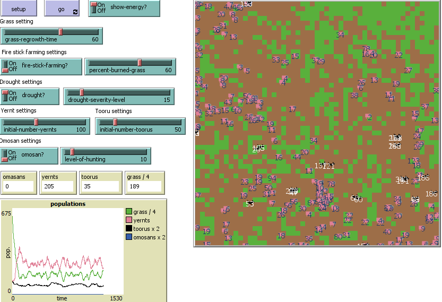Click the yernts monitor showing 205
This screenshot has width=442, height=302.
(x=58, y=183)
